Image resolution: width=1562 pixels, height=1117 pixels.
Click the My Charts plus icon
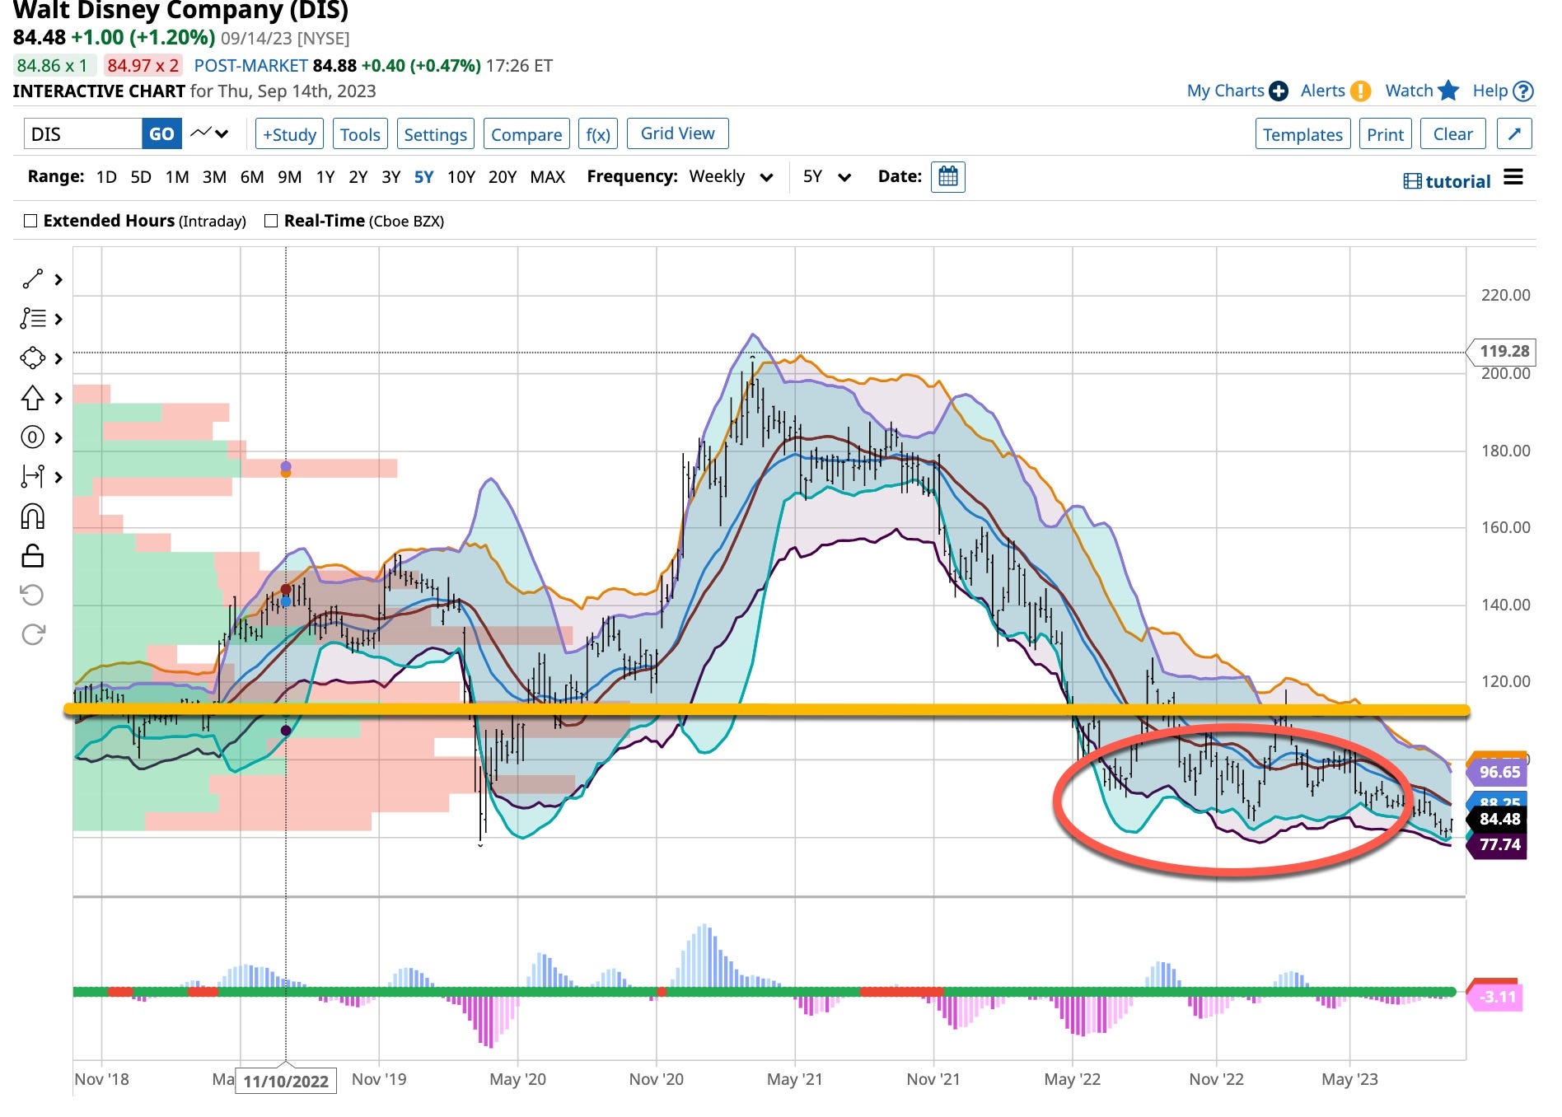pyautogui.click(x=1278, y=91)
